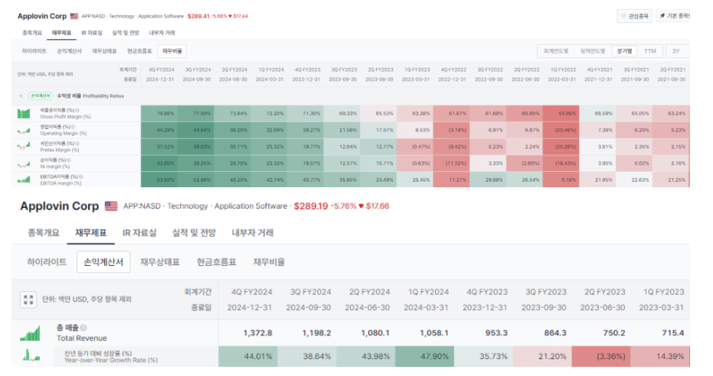
Task: Select the active 손익계산서 sub-tab in the $289.19 panel
Action: (x=103, y=262)
